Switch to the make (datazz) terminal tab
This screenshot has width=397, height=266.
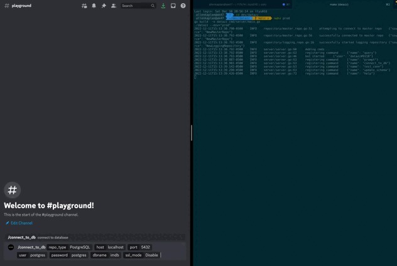coord(339,4)
